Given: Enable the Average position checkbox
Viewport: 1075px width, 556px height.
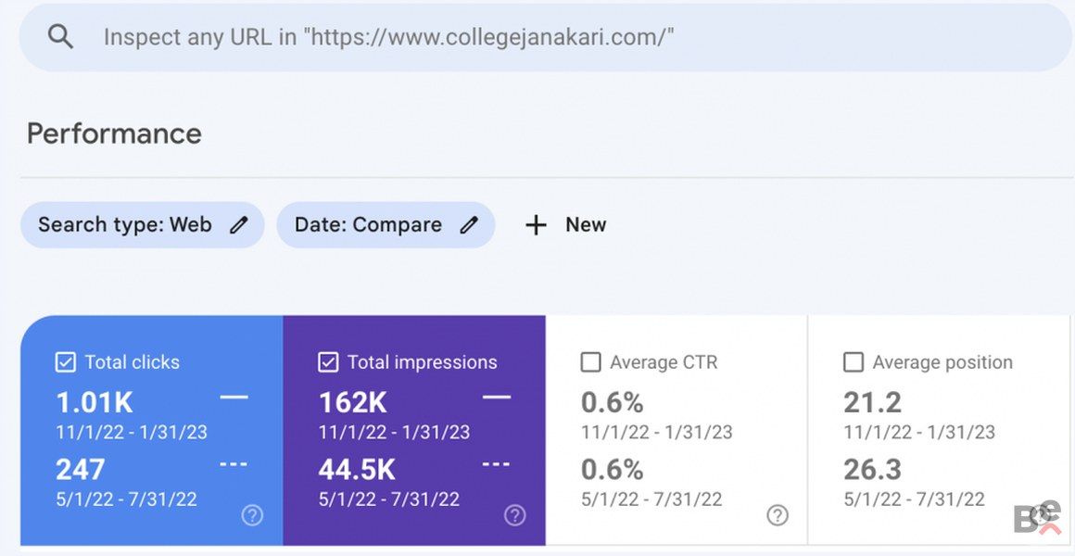Looking at the screenshot, I should tap(854, 362).
